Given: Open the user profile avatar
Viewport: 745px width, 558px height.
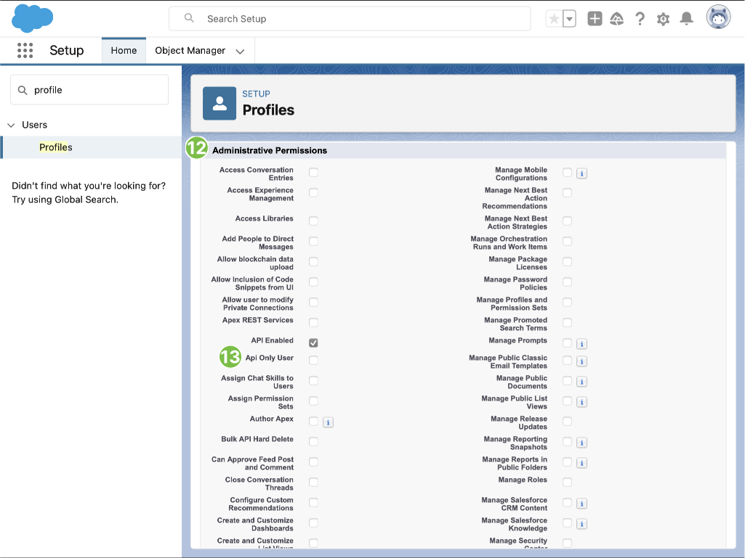Looking at the screenshot, I should [718, 18].
